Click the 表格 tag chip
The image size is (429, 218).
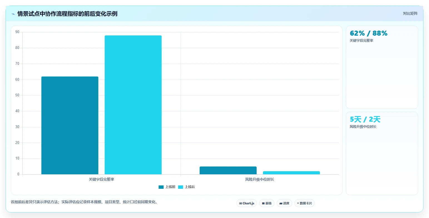click(x=267, y=203)
